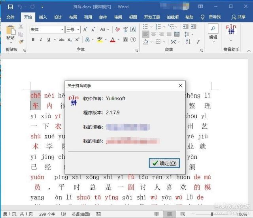Click the Redo icon in the quick access toolbar
The width and height of the screenshot is (253, 218).
pos(32,7)
